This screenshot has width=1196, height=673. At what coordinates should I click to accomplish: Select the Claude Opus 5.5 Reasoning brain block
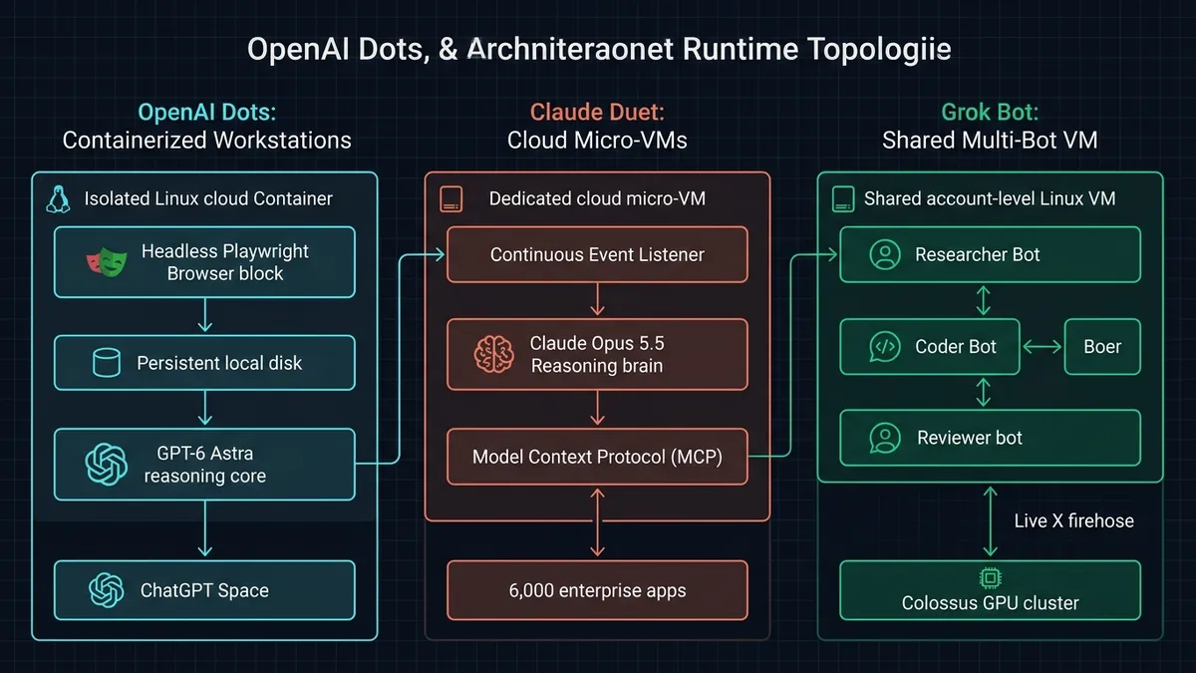(x=597, y=354)
